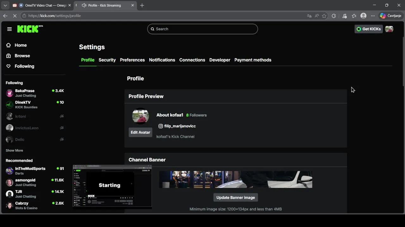
Task: Open a new browser tab
Action: pos(142,5)
